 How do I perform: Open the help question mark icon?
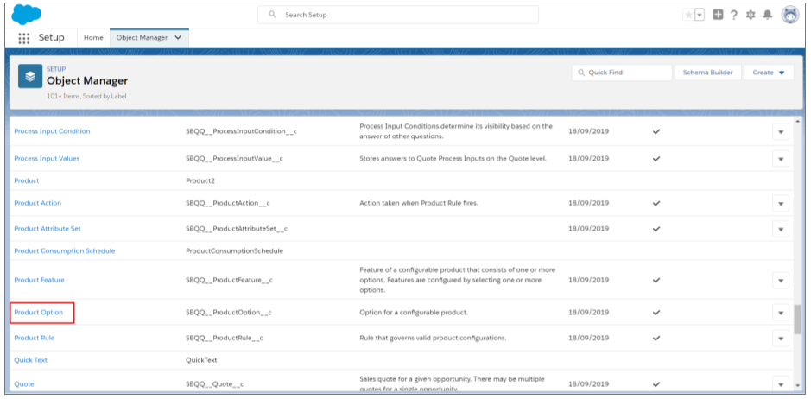click(733, 15)
